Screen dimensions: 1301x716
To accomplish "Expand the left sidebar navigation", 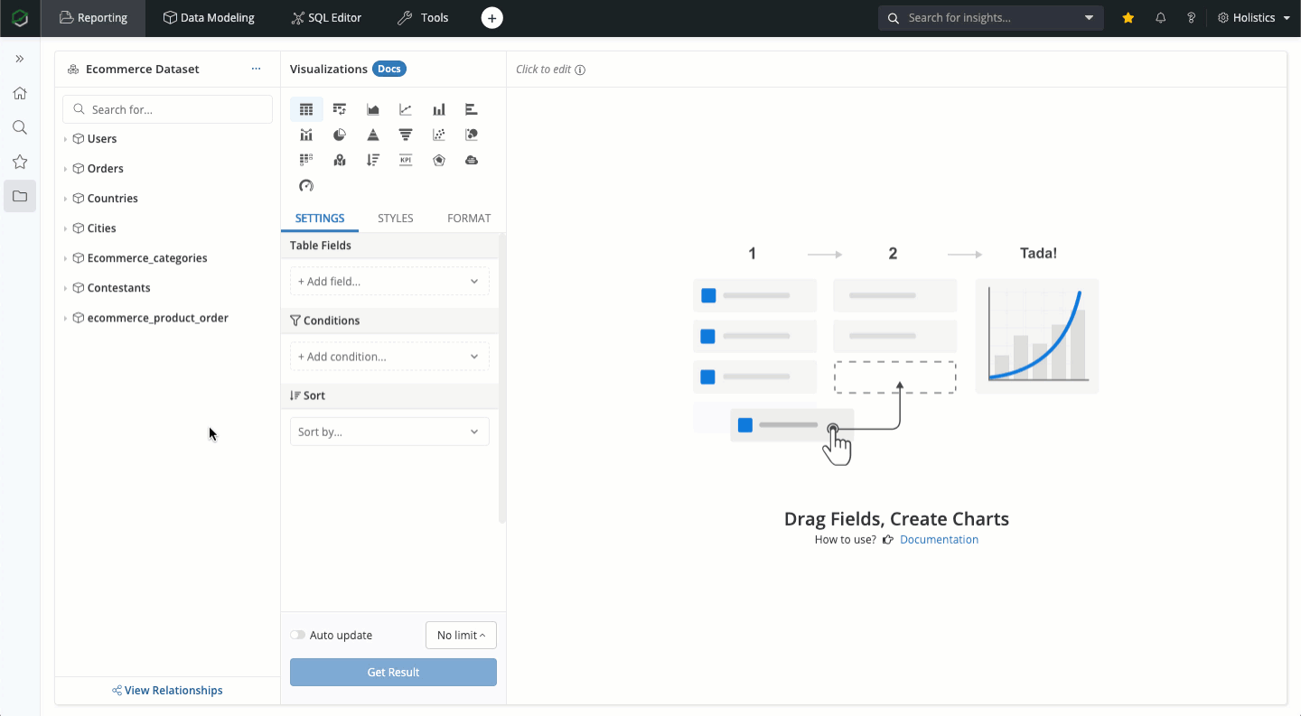I will (x=20, y=59).
